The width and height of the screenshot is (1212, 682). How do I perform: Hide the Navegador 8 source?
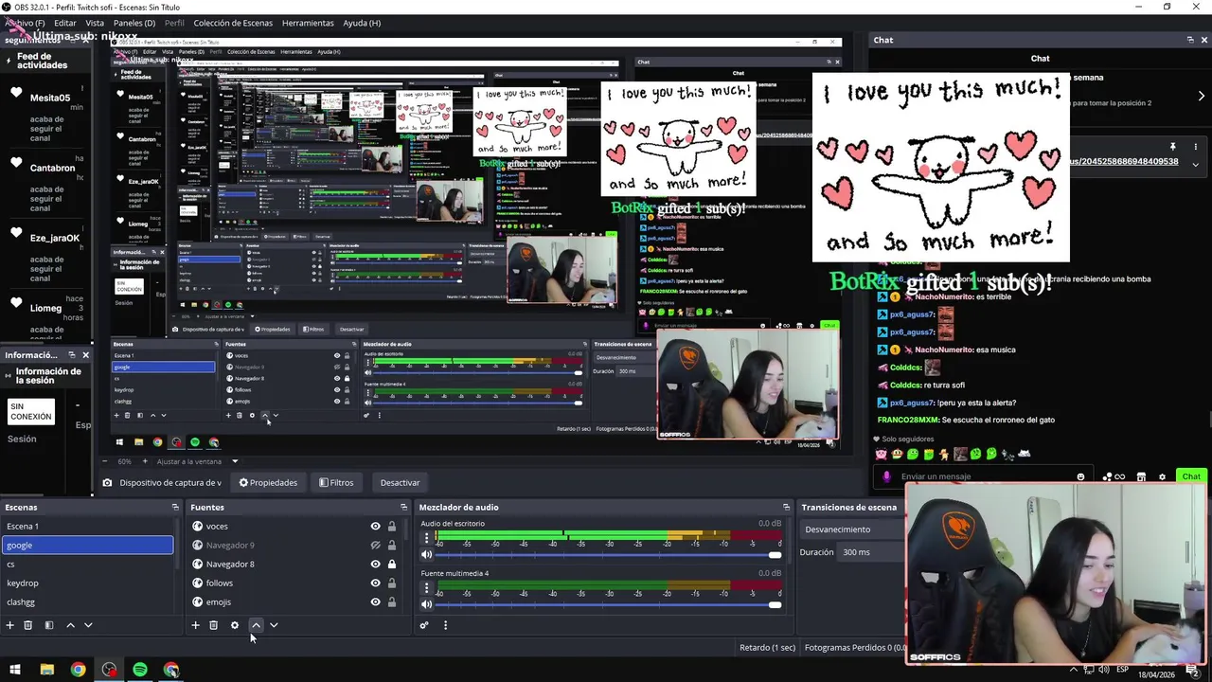click(x=375, y=564)
